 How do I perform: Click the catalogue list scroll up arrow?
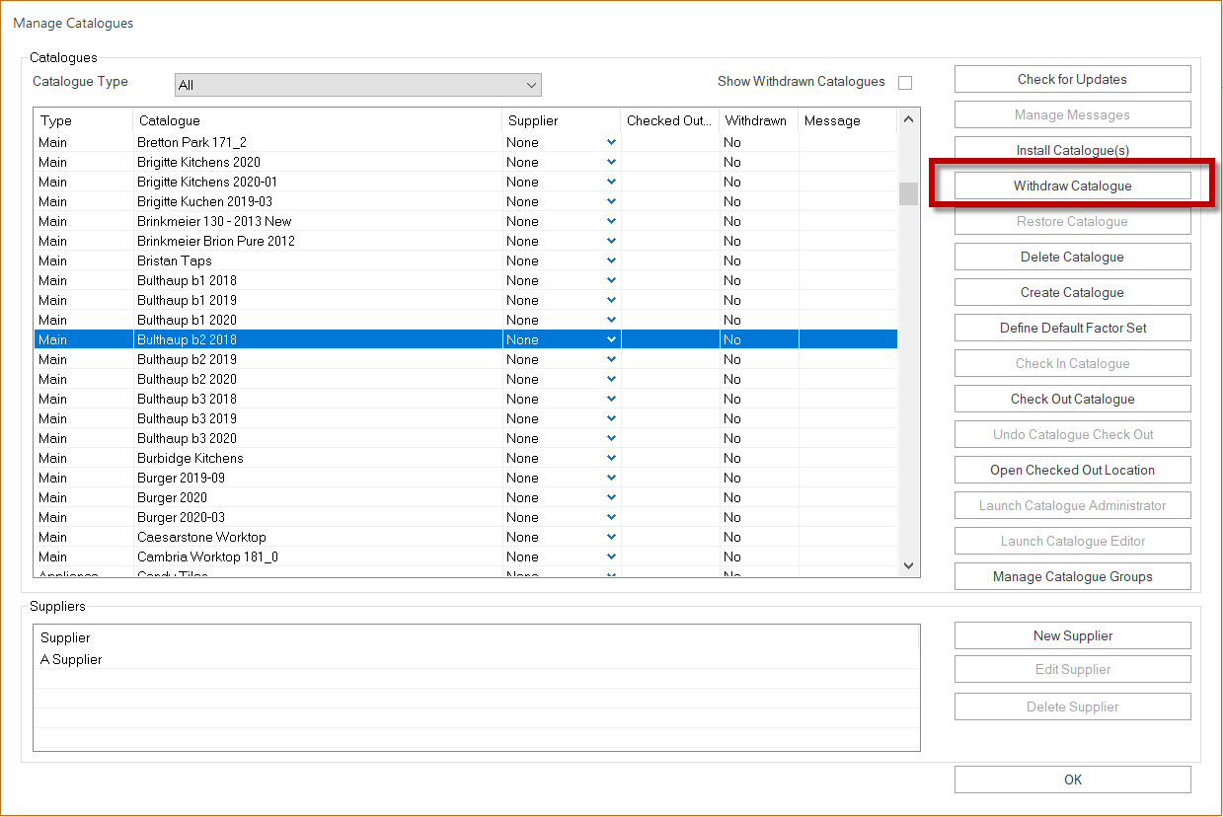click(x=908, y=119)
